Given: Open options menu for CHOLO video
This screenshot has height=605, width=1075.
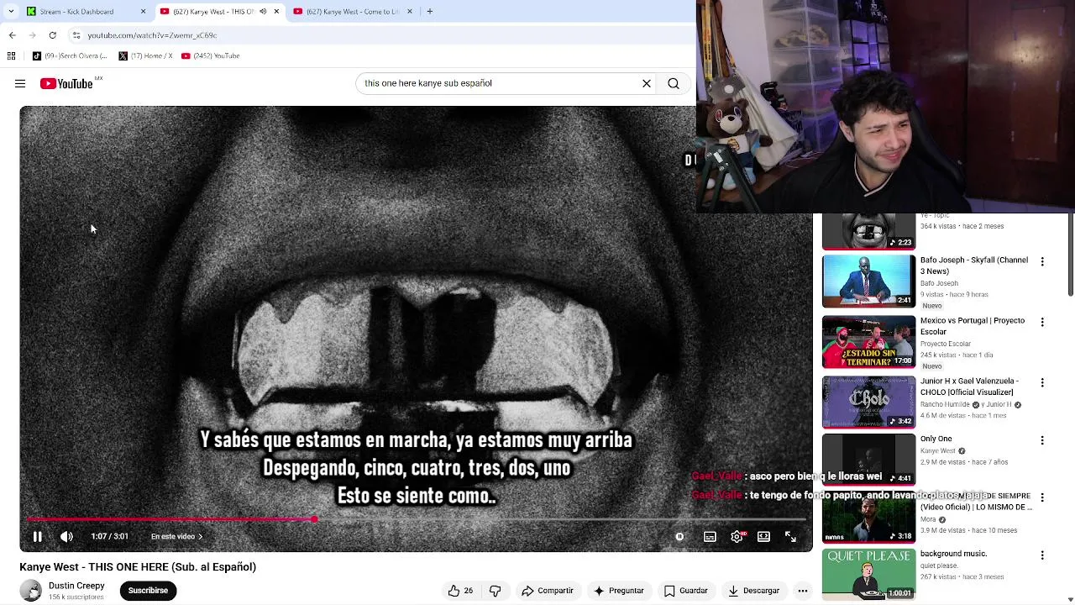Looking at the screenshot, I should click(x=1042, y=382).
